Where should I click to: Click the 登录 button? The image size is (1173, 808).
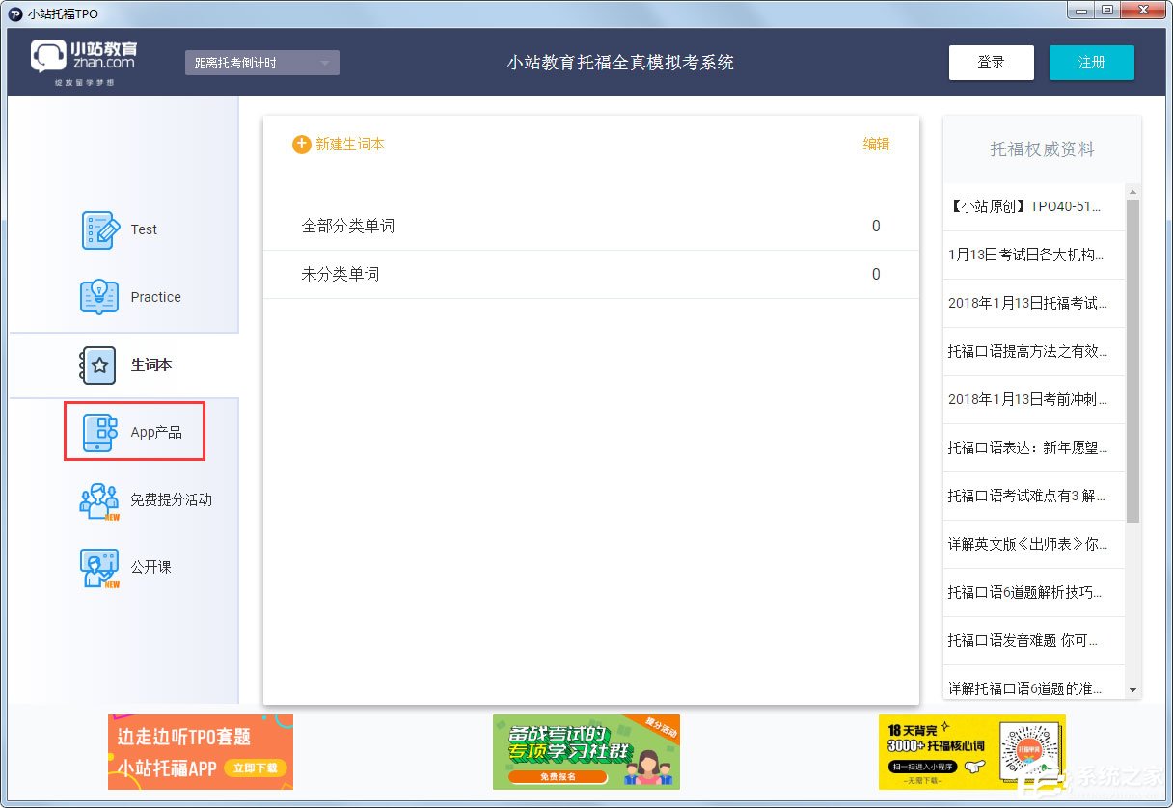tap(991, 62)
